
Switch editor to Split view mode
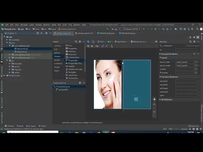point(194,37)
